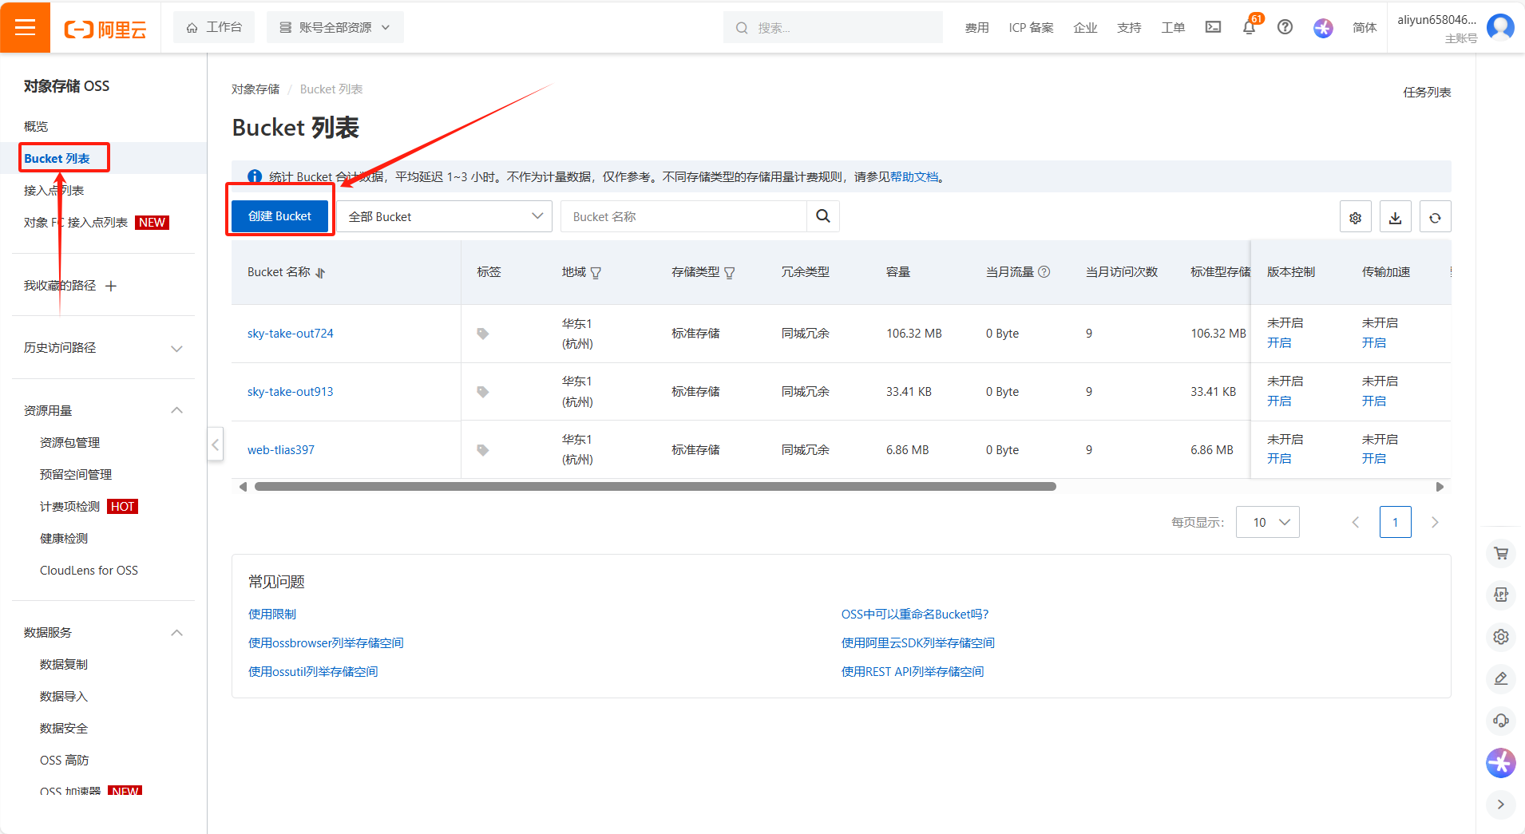Open the 全部 Bucket filter dropdown
Viewport: 1525px width, 834px height.
[x=445, y=216]
